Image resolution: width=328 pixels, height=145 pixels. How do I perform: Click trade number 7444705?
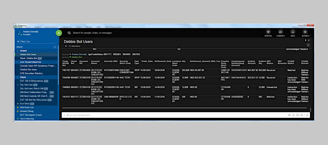[x=66, y=78]
